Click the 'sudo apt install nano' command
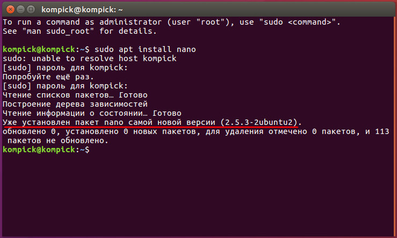Viewport: 397px width, 238px height. (145, 49)
